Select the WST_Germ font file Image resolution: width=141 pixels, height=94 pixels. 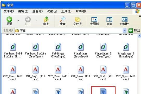point(81,73)
